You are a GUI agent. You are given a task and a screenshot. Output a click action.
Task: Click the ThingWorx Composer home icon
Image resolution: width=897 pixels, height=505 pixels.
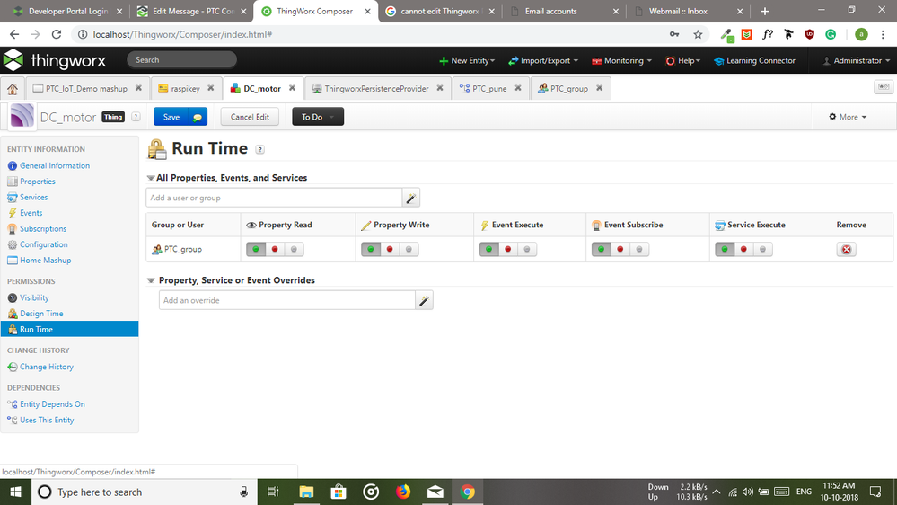[13, 89]
